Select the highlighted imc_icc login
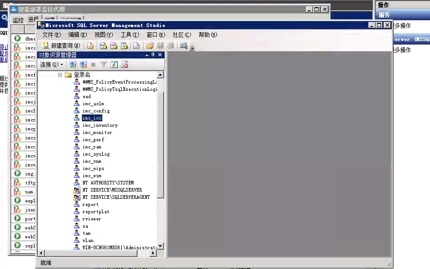The image size is (430, 269). coord(92,118)
